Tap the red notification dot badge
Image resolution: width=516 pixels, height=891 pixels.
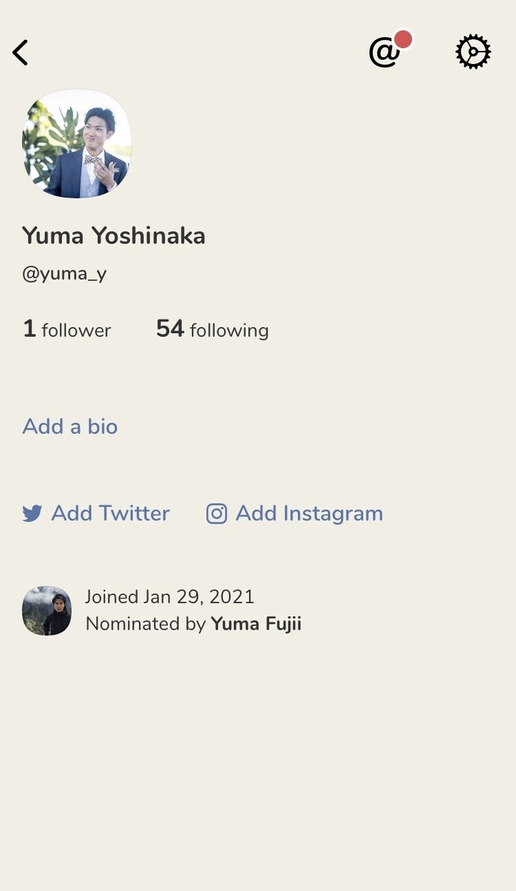click(x=403, y=39)
